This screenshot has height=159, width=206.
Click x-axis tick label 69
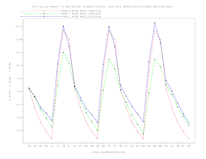point(160,146)
